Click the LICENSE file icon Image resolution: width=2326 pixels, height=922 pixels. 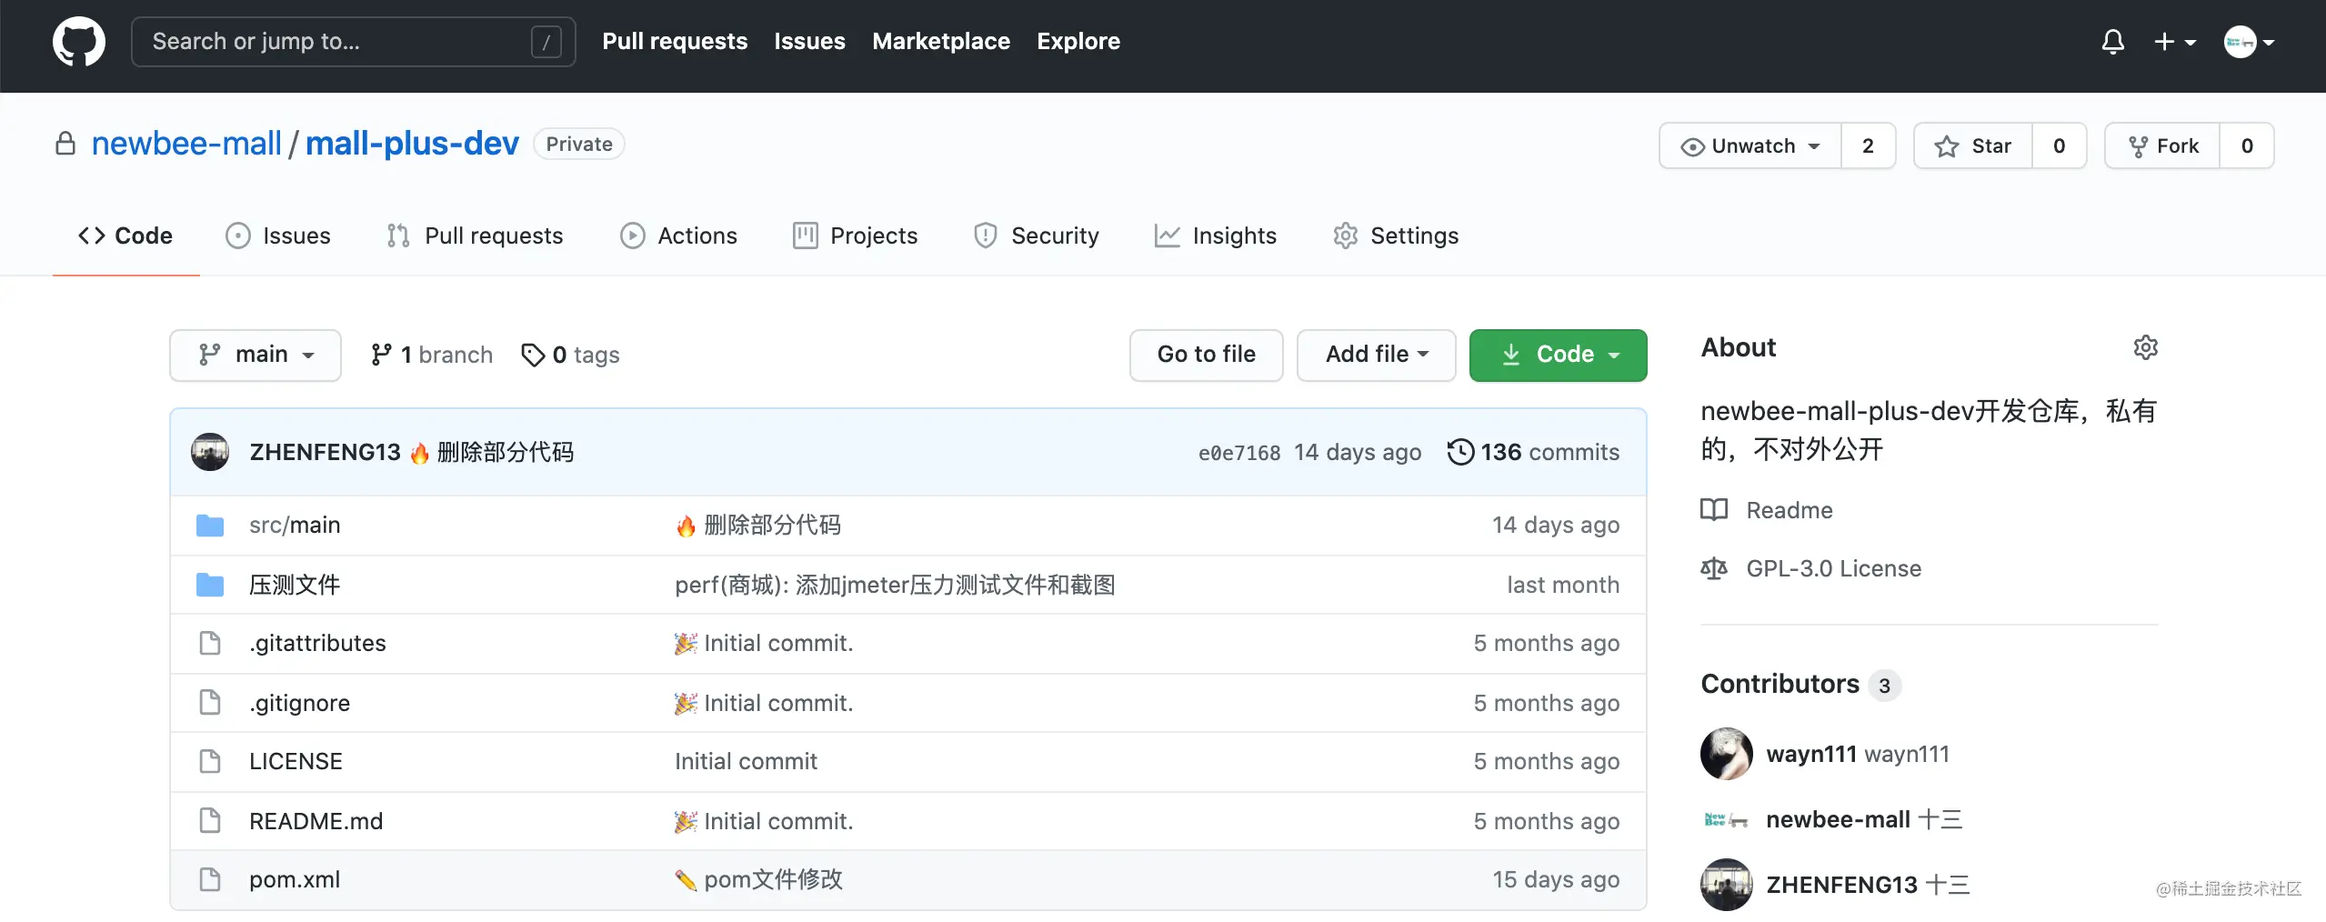click(210, 761)
